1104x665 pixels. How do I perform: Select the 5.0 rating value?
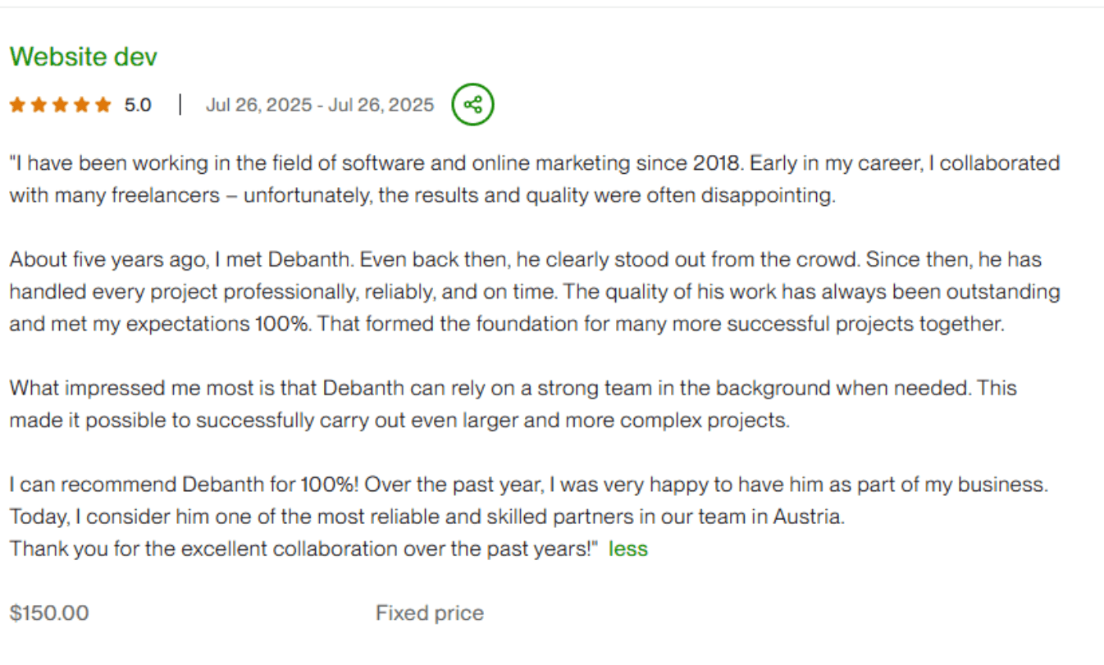click(139, 104)
